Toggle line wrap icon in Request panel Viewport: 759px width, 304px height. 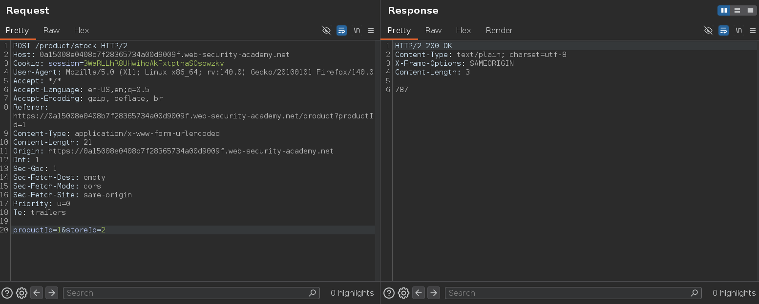[x=341, y=30]
